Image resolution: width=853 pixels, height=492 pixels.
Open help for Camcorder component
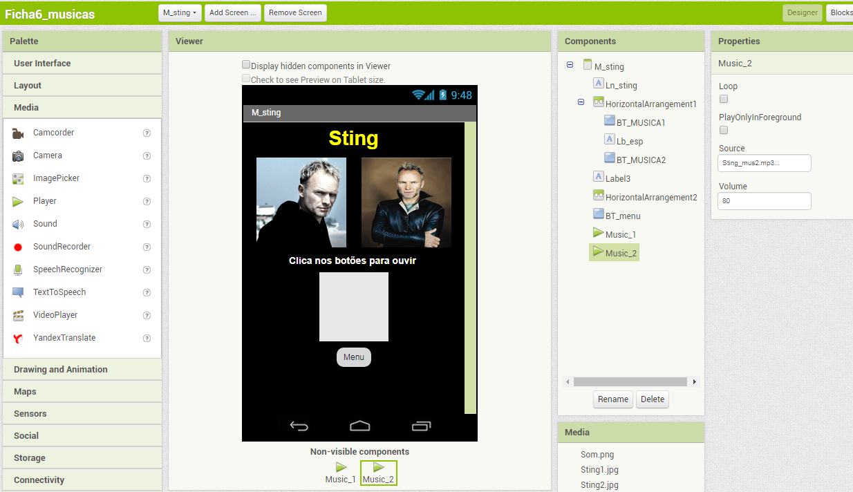147,133
